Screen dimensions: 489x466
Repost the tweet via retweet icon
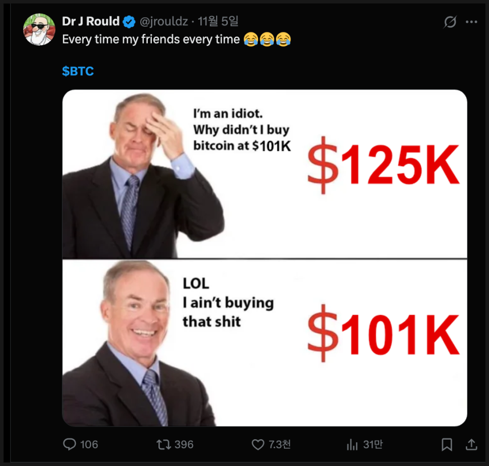[x=164, y=444]
